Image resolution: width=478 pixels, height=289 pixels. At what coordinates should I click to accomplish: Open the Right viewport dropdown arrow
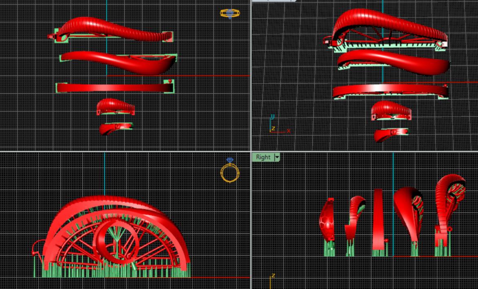277,157
